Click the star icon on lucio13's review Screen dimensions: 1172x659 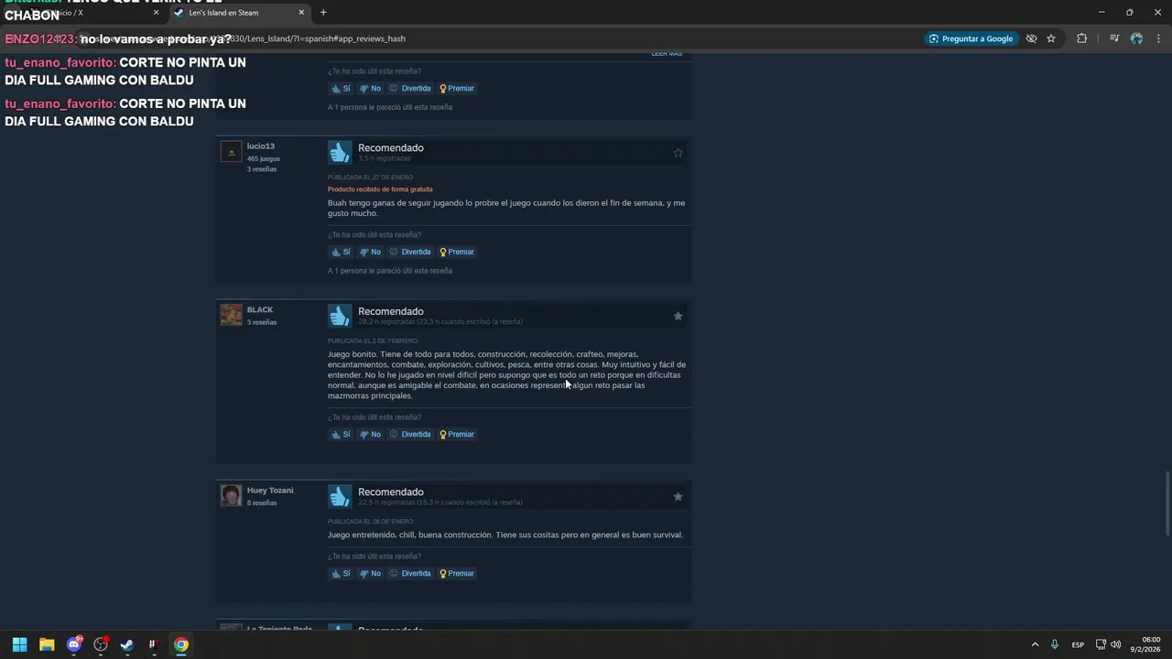pos(678,153)
